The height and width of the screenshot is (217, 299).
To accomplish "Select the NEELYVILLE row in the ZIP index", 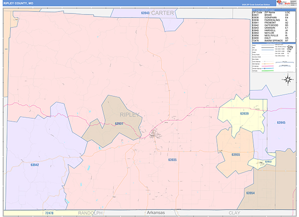I will (x=271, y=35).
